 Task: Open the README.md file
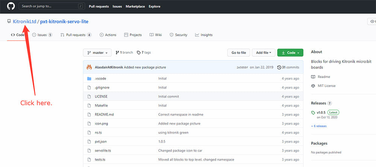(x=104, y=114)
